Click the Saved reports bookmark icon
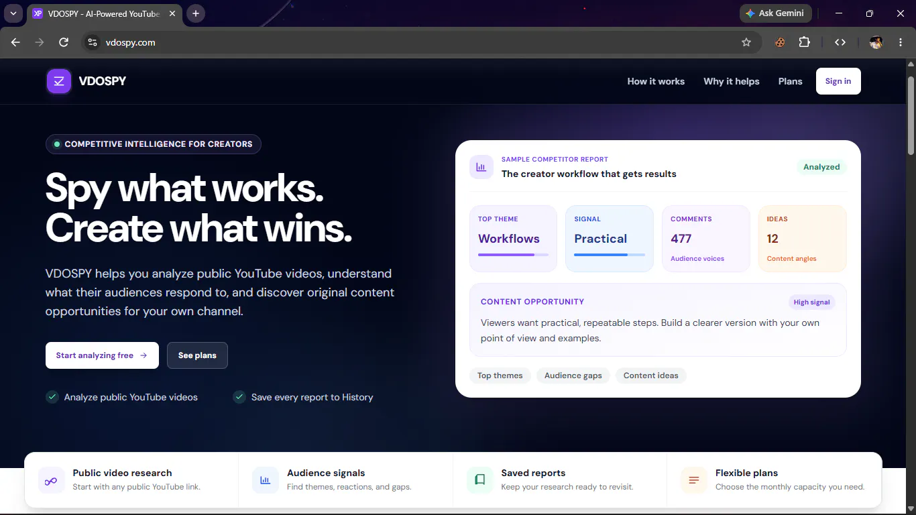This screenshot has width=916, height=515. click(480, 480)
